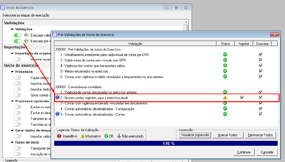The width and height of the screenshot is (285, 162).
Task: Select group header 200000 - Pré-Validações de Início
Action: tap(88, 49)
